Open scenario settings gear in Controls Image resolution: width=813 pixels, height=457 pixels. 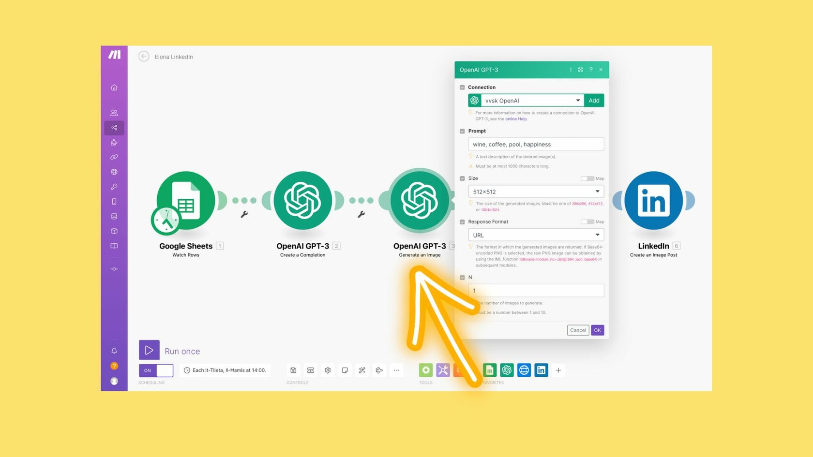[x=328, y=370]
